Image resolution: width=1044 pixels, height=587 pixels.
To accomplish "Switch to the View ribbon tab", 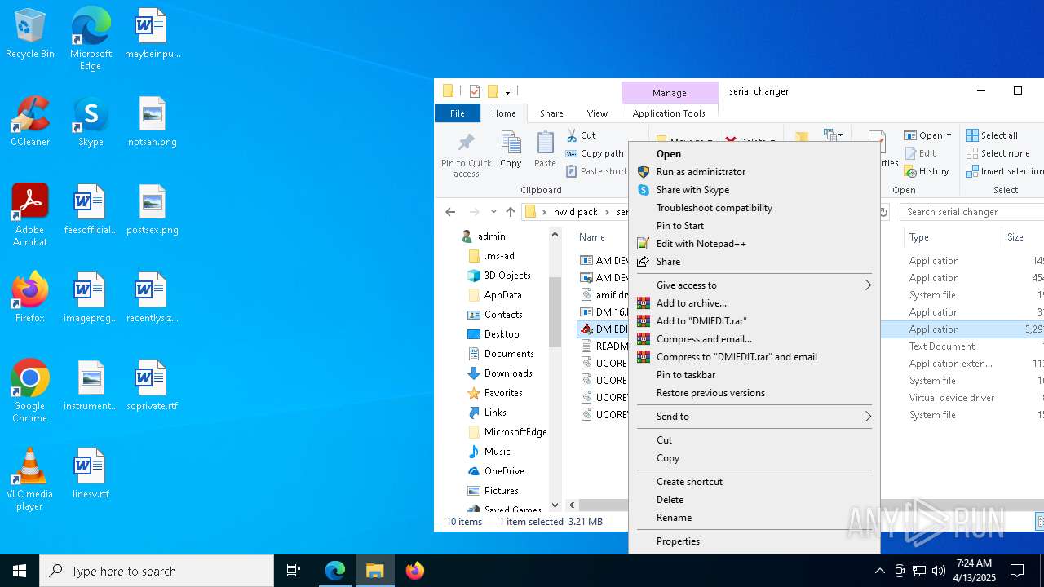I will click(597, 113).
